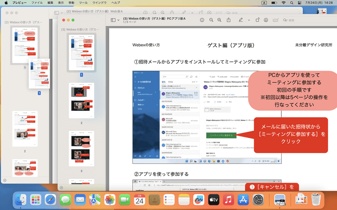The image size is (337, 210).
Task: Check battery status in menu bar
Action: (x=274, y=3)
